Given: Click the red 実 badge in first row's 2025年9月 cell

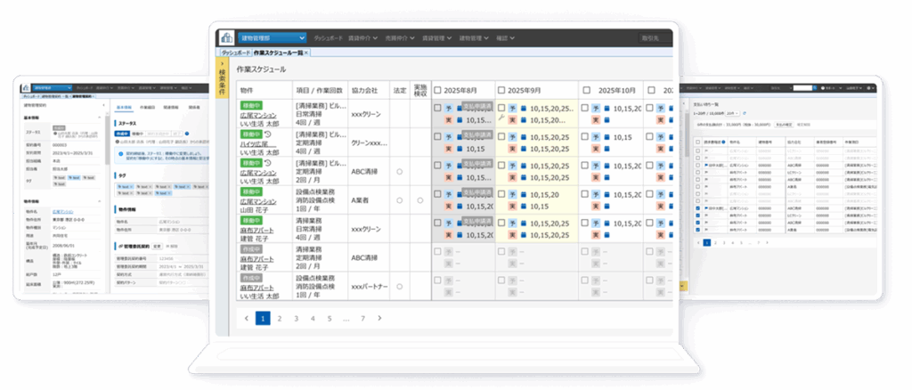Looking at the screenshot, I should pyautogui.click(x=514, y=119).
